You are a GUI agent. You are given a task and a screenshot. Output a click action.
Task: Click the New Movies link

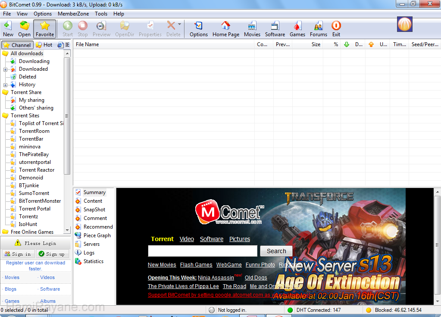coord(162,265)
